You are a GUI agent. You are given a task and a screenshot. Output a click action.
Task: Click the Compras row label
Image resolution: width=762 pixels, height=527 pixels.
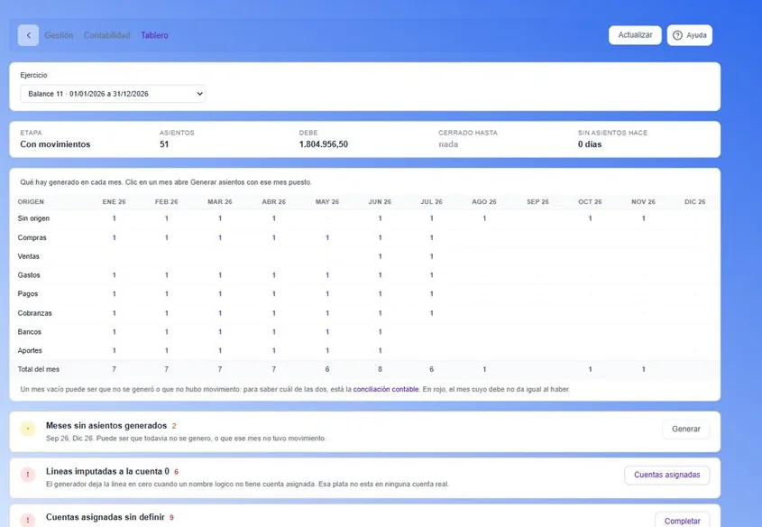tap(32, 237)
